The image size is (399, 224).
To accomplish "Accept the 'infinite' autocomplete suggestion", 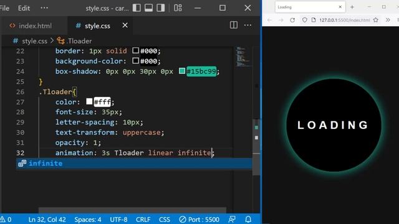I will point(134,163).
